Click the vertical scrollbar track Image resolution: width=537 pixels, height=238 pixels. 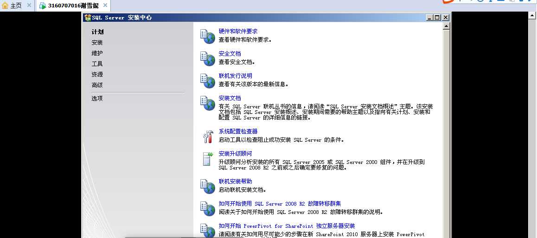pyautogui.click(x=446, y=133)
